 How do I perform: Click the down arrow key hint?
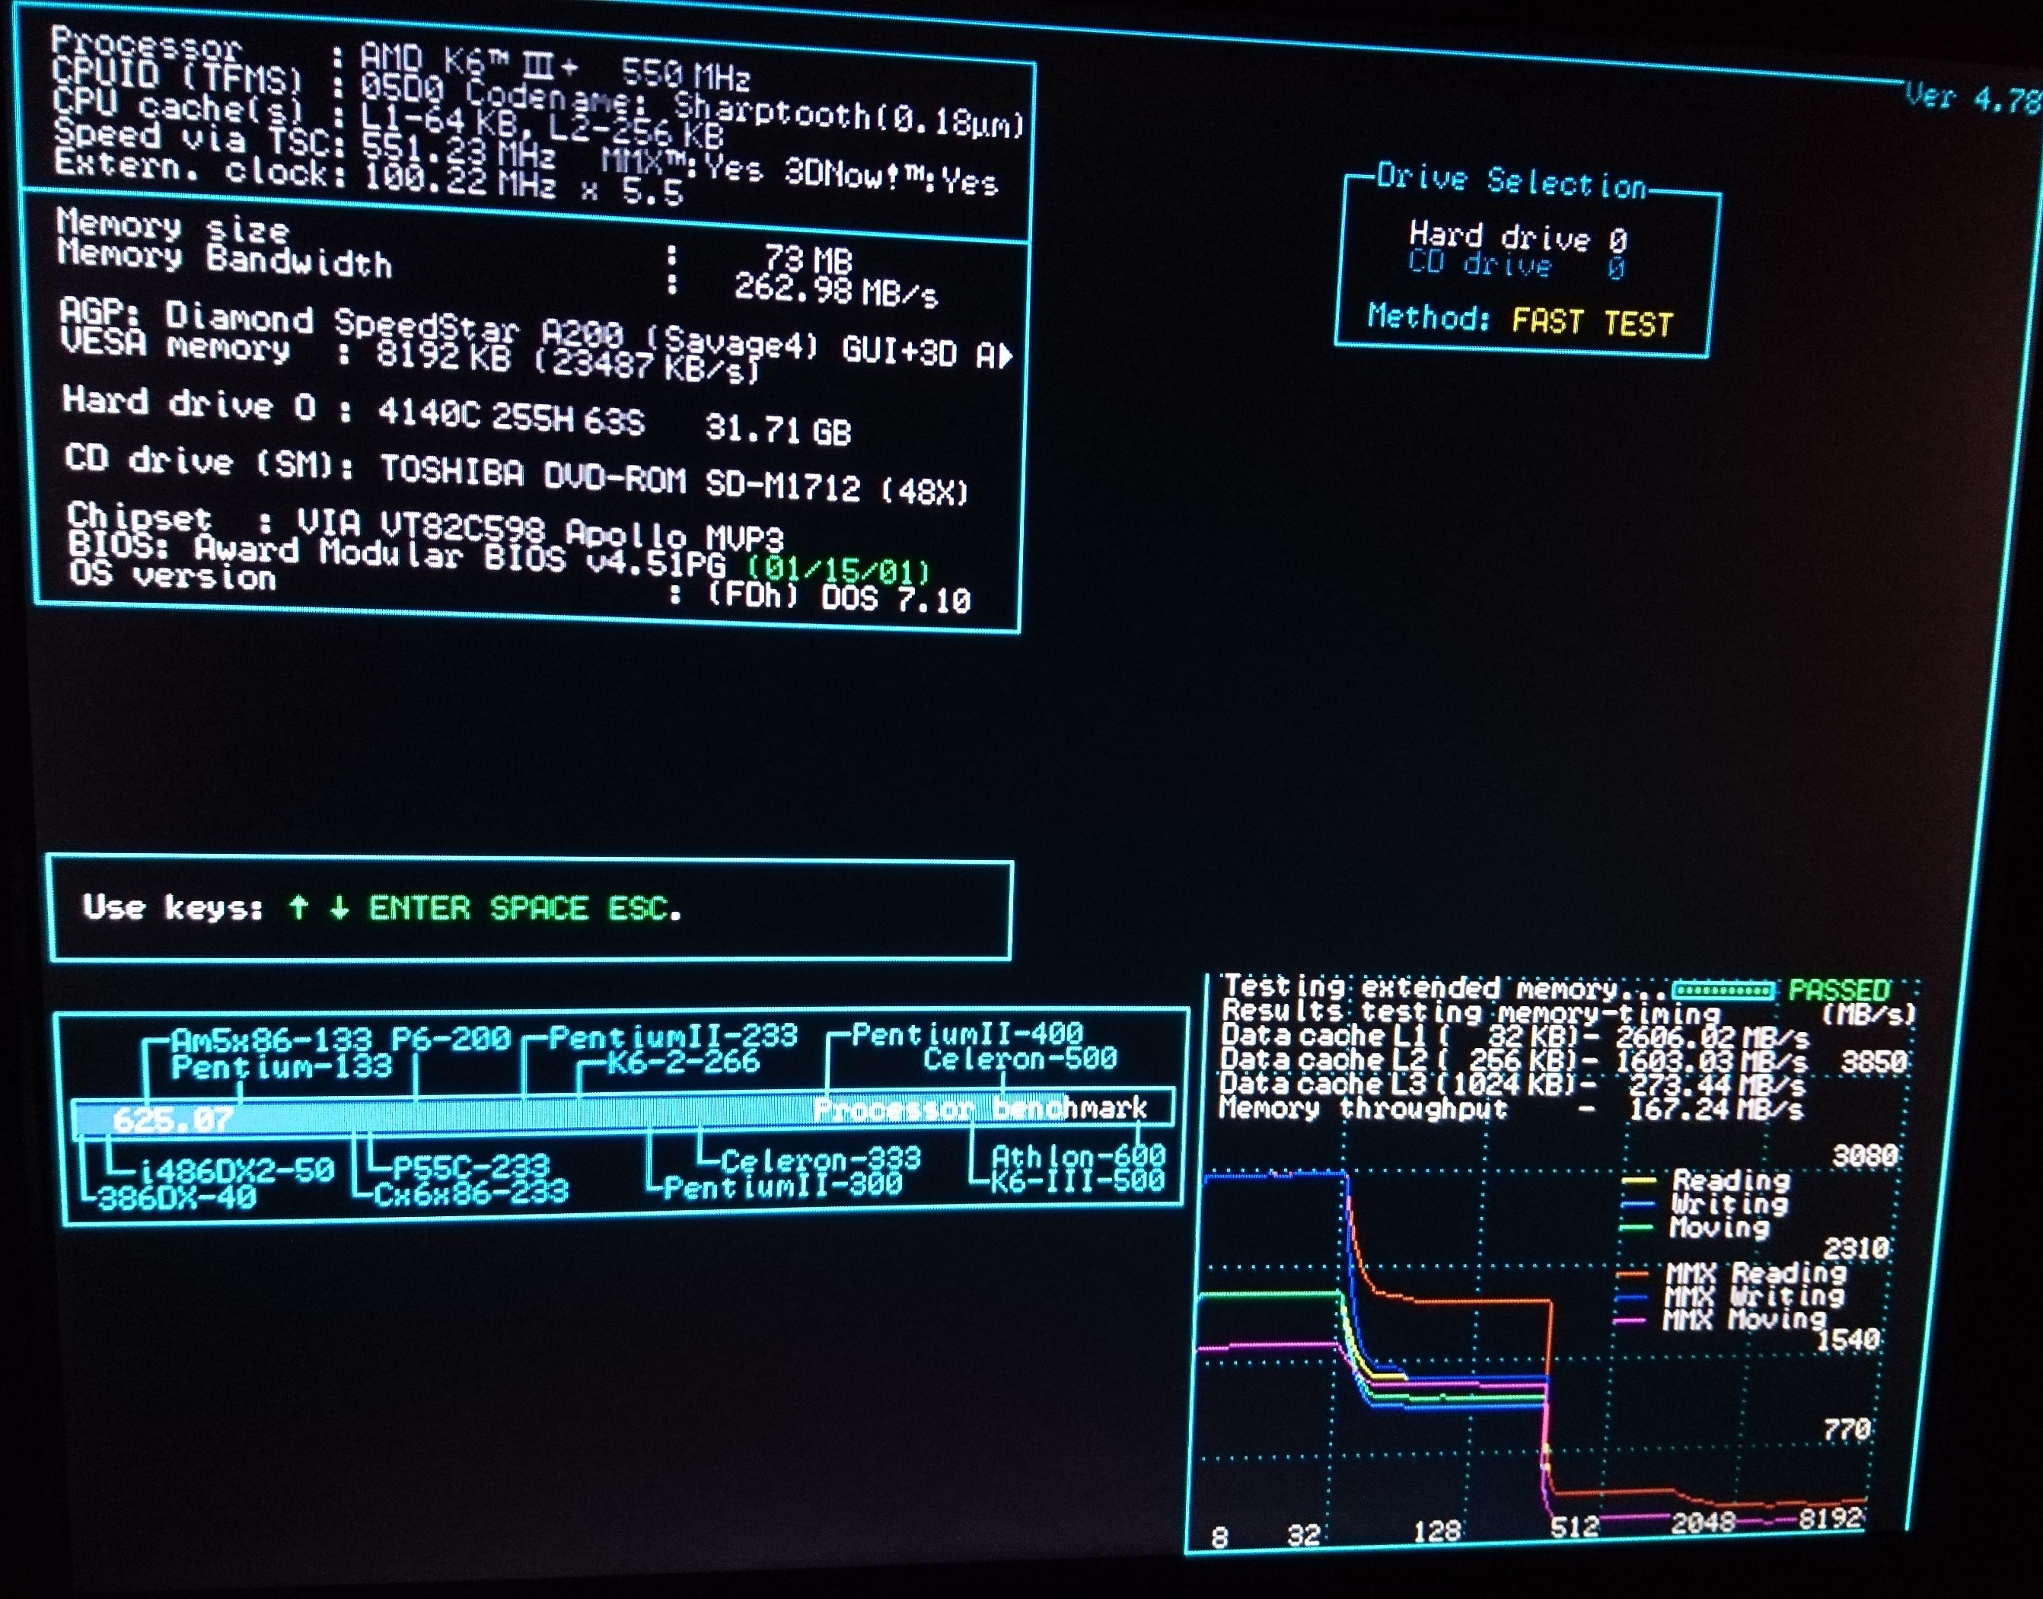pyautogui.click(x=339, y=907)
